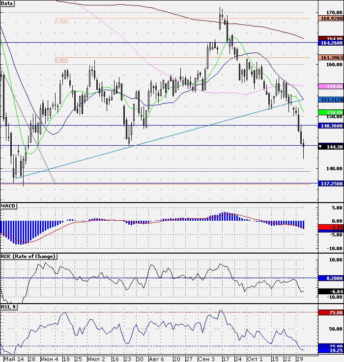This screenshot has width=344, height=362.
Task: Click the 15 date marker in October
Action: [275, 359]
